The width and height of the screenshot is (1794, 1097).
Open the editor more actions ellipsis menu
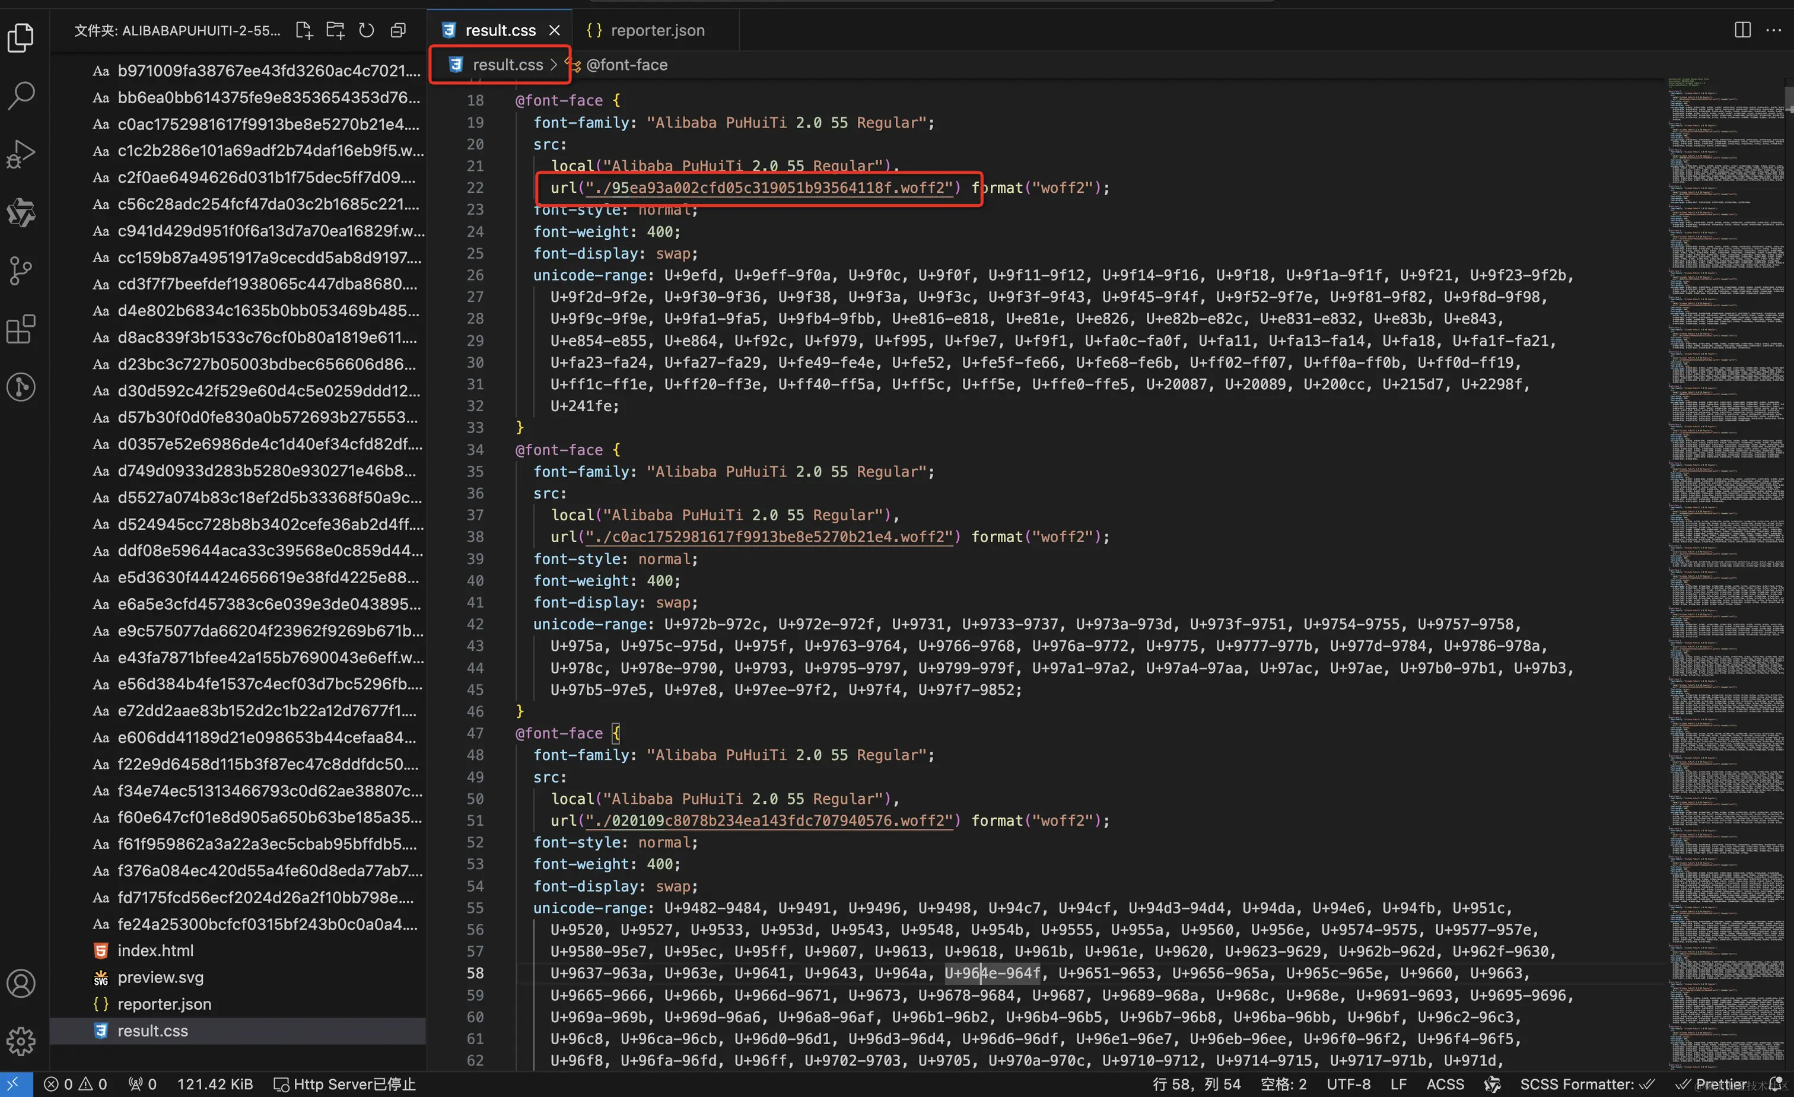(x=1774, y=30)
